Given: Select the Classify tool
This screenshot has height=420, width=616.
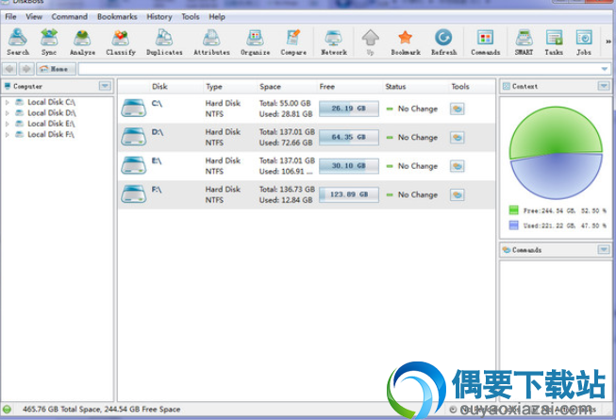Looking at the screenshot, I should (x=121, y=42).
